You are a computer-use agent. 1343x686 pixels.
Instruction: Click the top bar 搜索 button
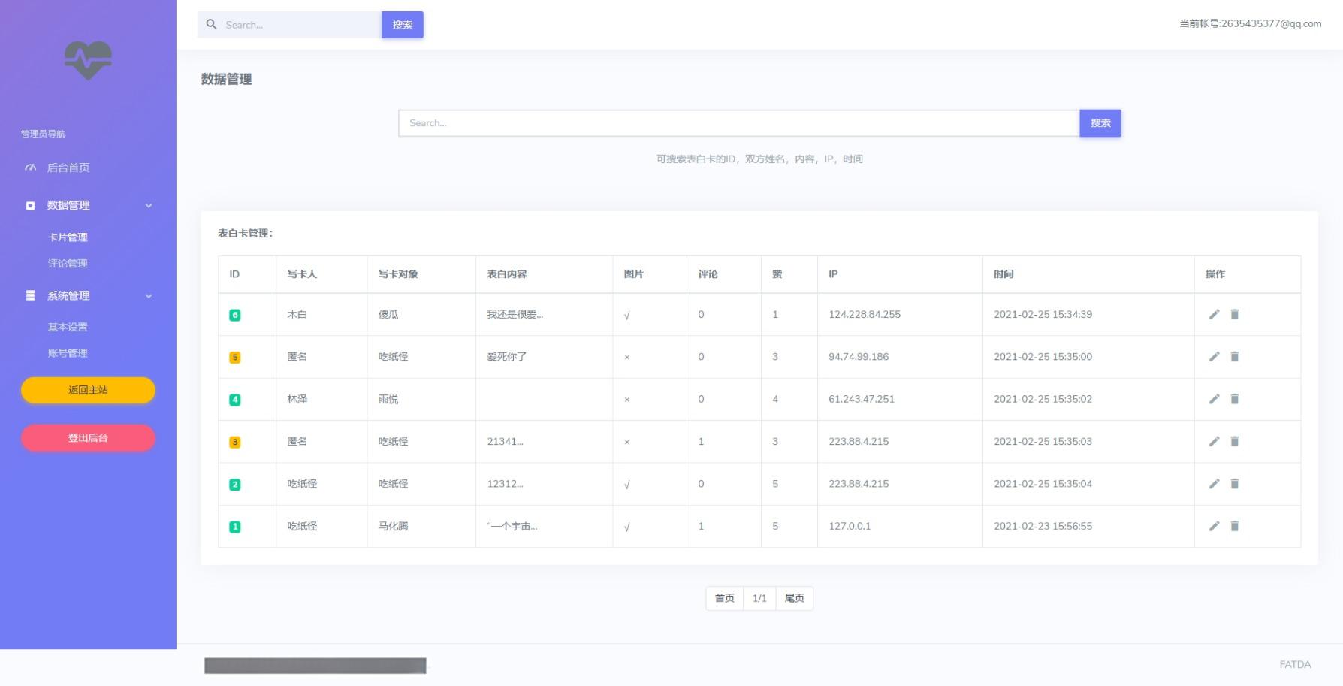point(403,25)
